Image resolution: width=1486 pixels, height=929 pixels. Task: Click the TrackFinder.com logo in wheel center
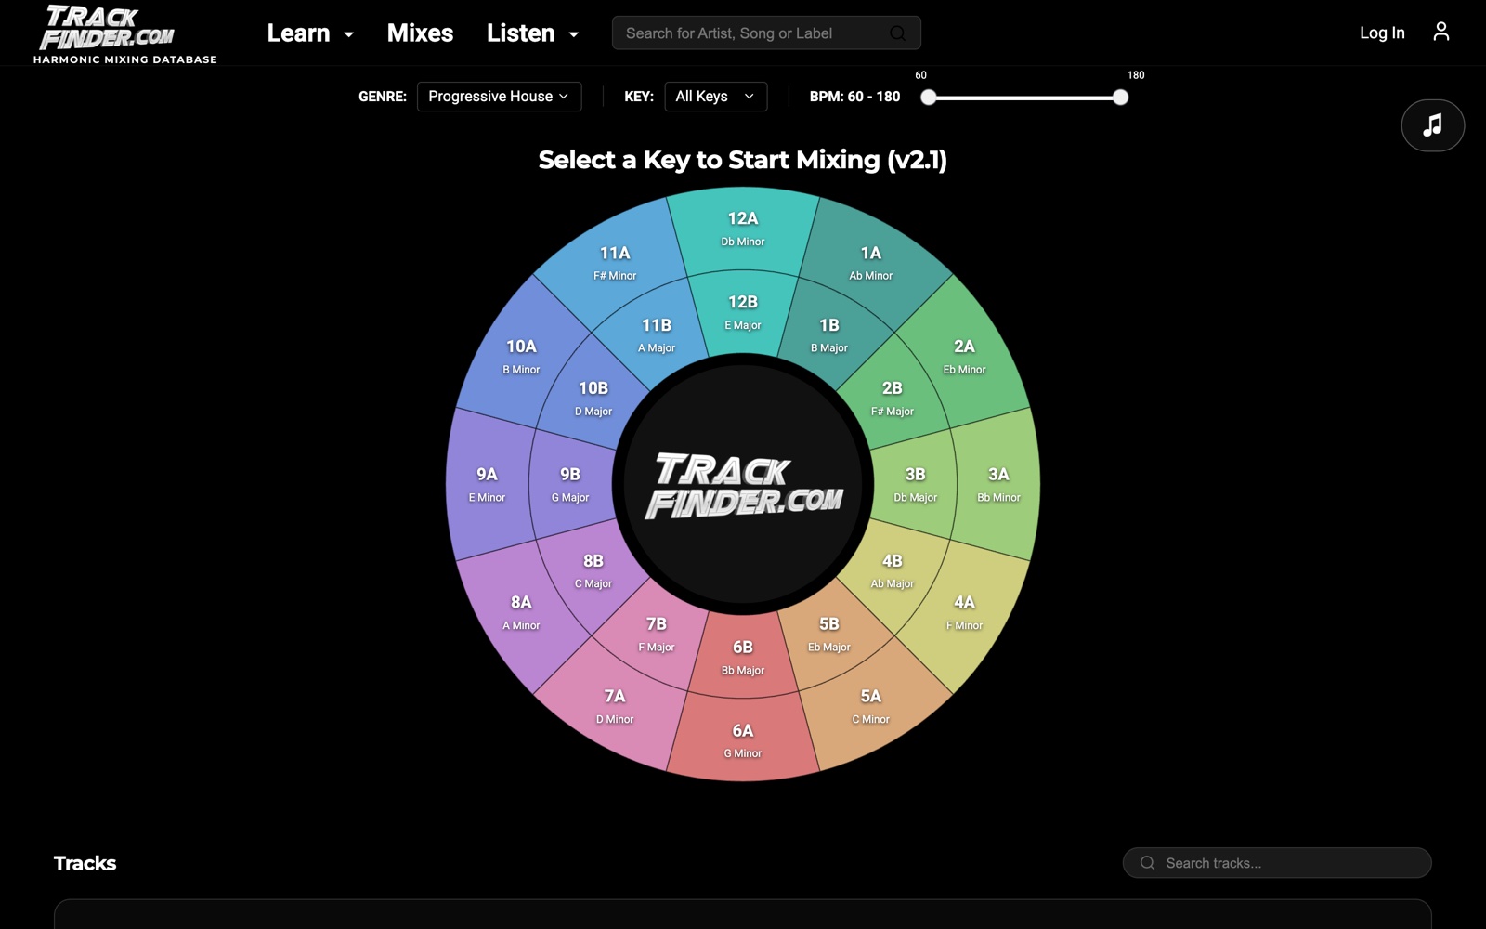click(x=743, y=484)
